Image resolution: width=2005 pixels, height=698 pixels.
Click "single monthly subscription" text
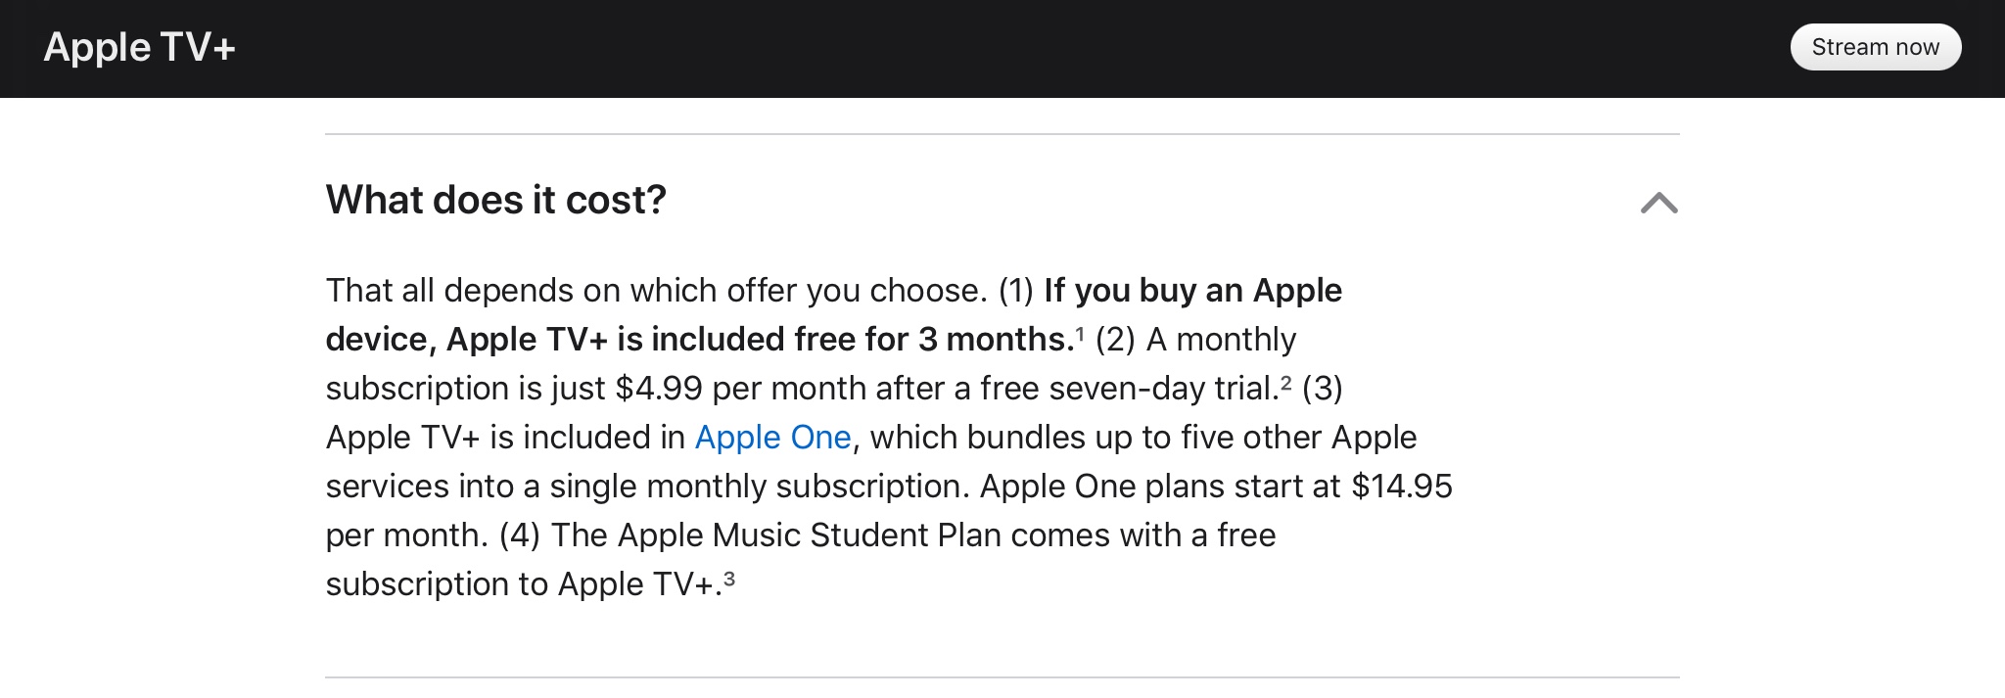pyautogui.click(x=760, y=487)
